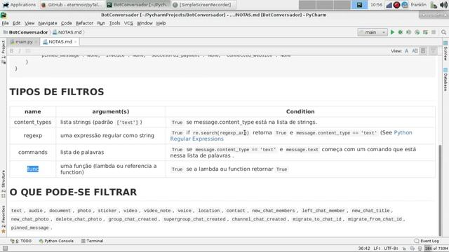Click the highlighted func table cell

[x=33, y=169]
